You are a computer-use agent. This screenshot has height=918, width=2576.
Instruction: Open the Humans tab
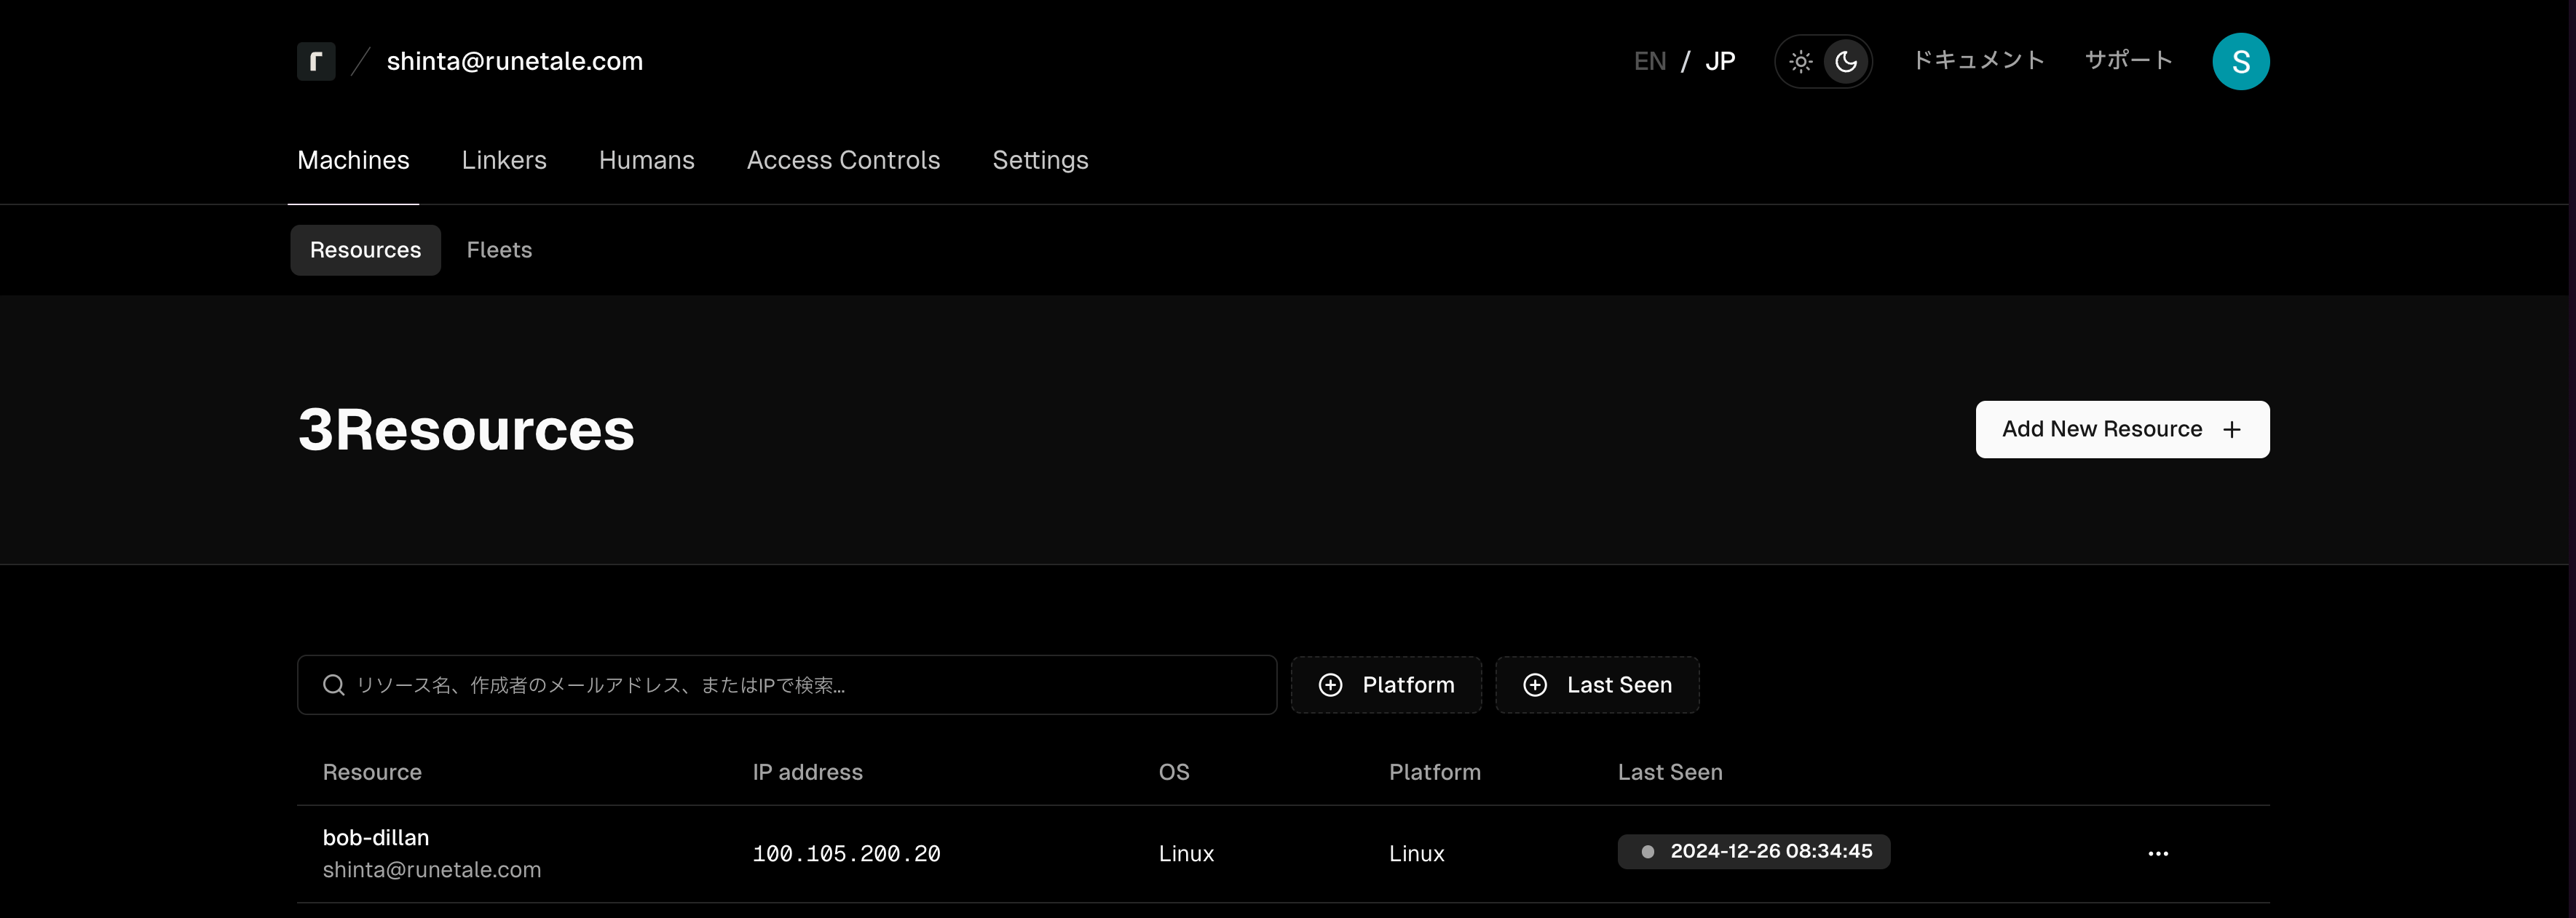point(646,161)
